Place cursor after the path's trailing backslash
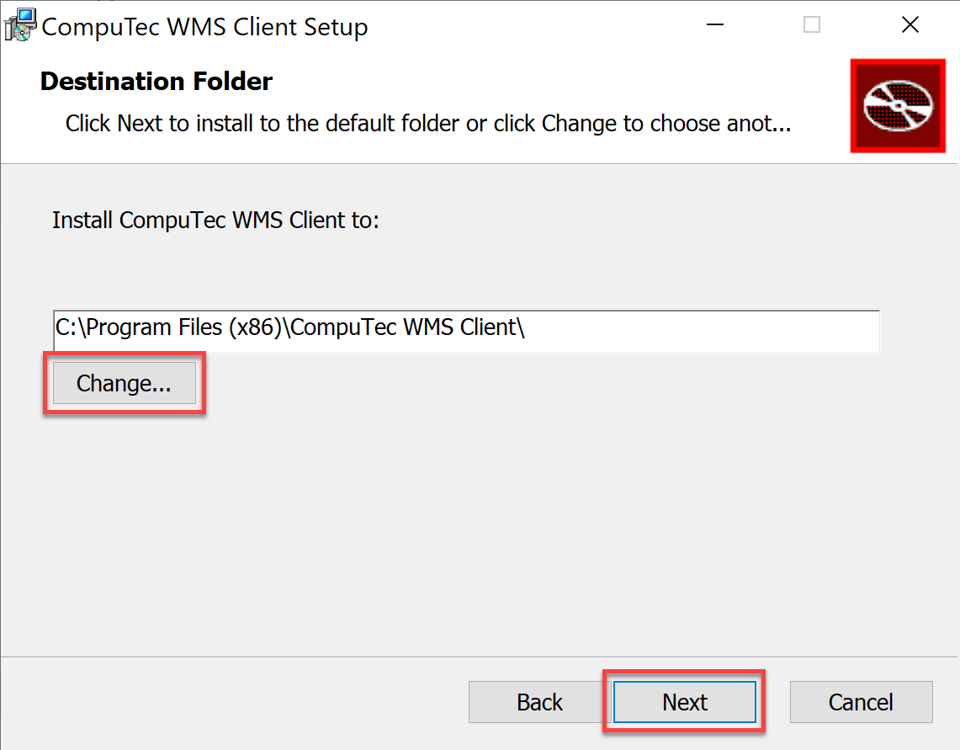 click(528, 328)
